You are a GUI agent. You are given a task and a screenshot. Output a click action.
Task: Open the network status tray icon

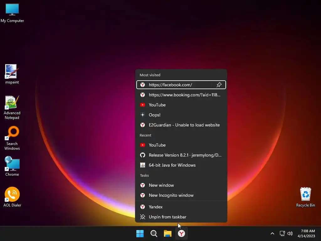pos(282,233)
